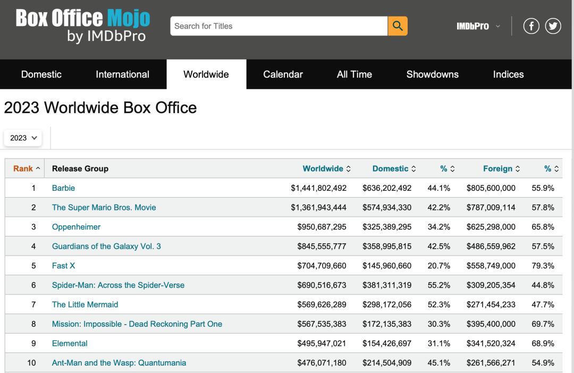Select Spider-Man domestic share 55.2%

tap(439, 285)
